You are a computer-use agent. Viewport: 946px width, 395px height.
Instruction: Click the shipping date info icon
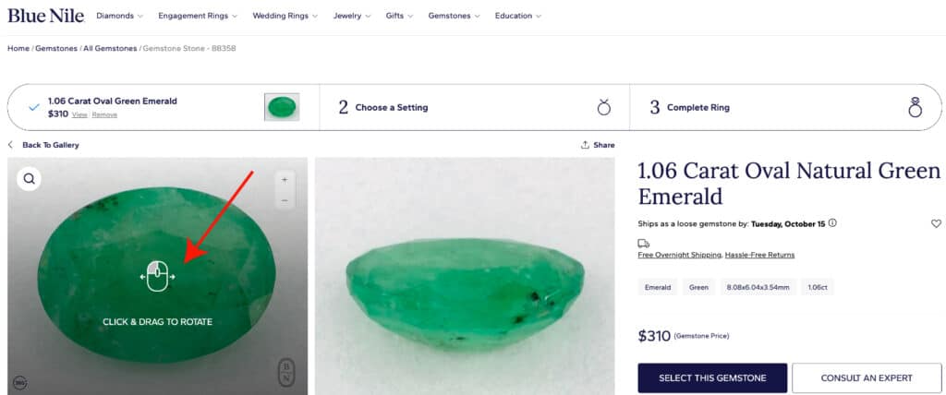click(x=832, y=223)
